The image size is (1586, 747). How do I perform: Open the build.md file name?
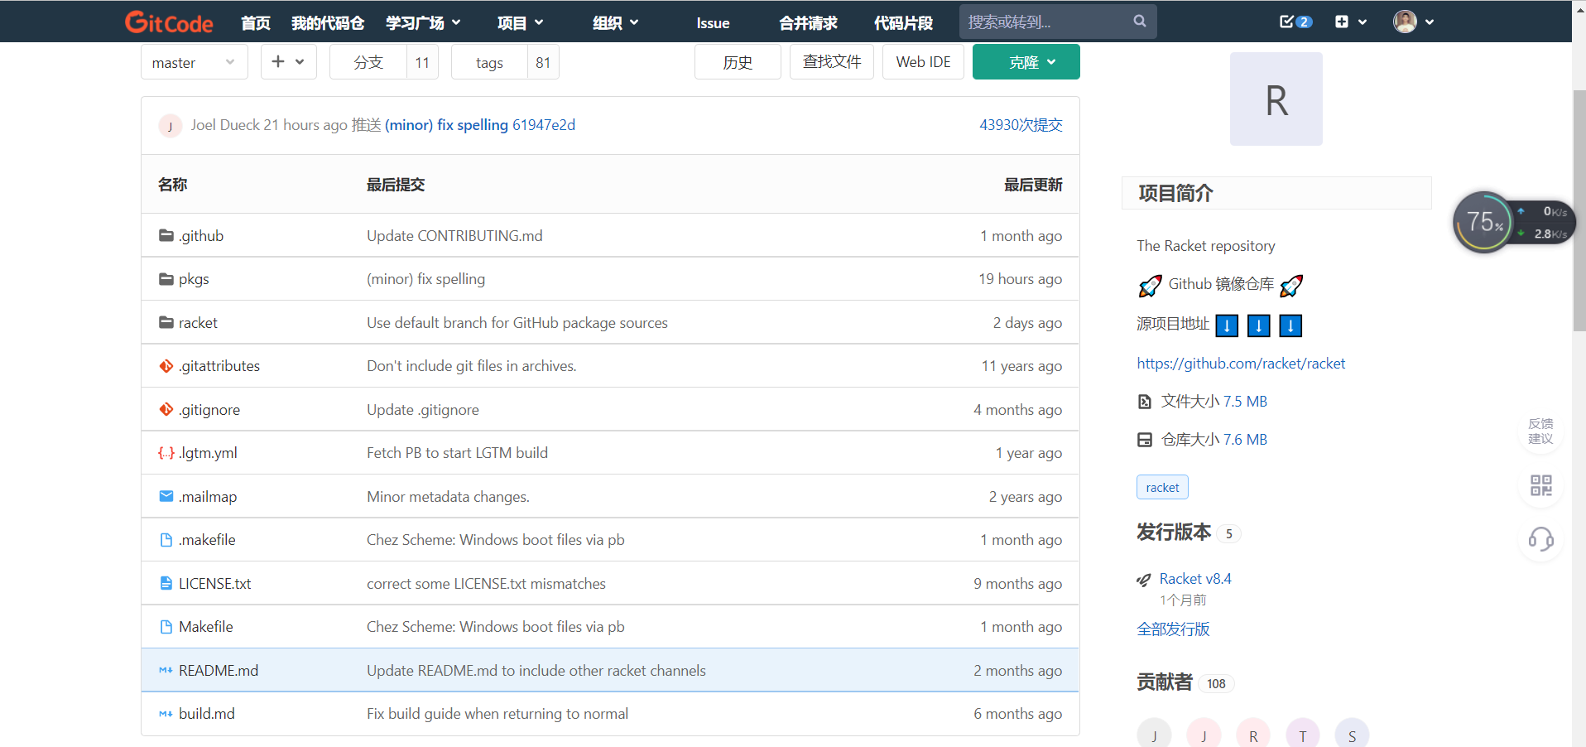(207, 714)
